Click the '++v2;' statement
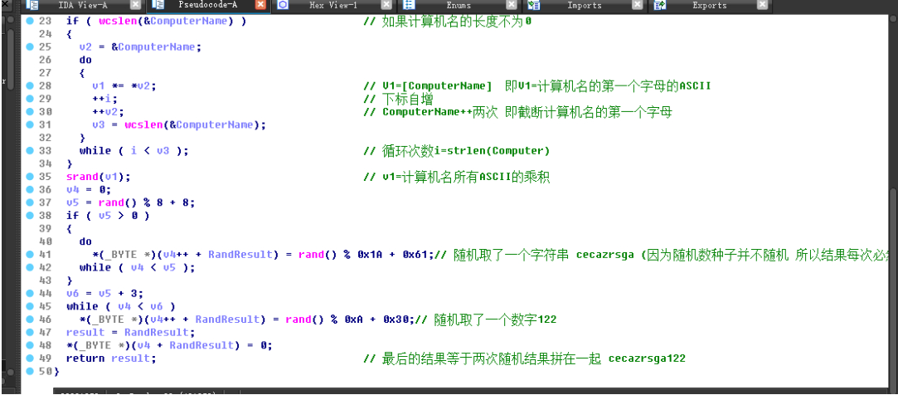This screenshot has width=898, height=395. coord(109,112)
